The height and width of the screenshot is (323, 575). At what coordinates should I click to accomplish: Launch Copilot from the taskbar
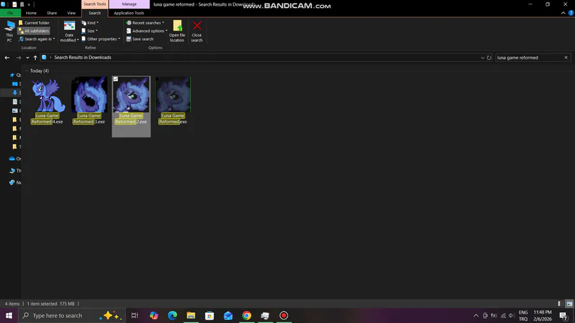[153, 315]
